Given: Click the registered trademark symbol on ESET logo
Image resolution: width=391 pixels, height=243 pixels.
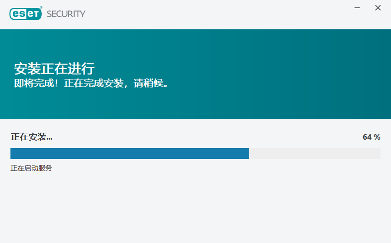Looking at the screenshot, I should click(41, 7).
